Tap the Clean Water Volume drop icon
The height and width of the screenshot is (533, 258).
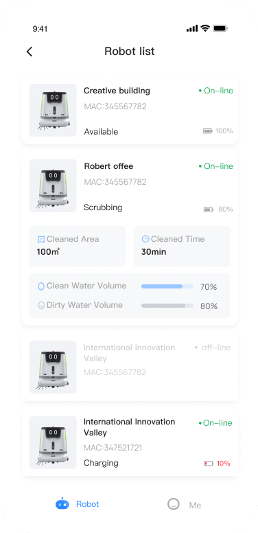coord(41,286)
